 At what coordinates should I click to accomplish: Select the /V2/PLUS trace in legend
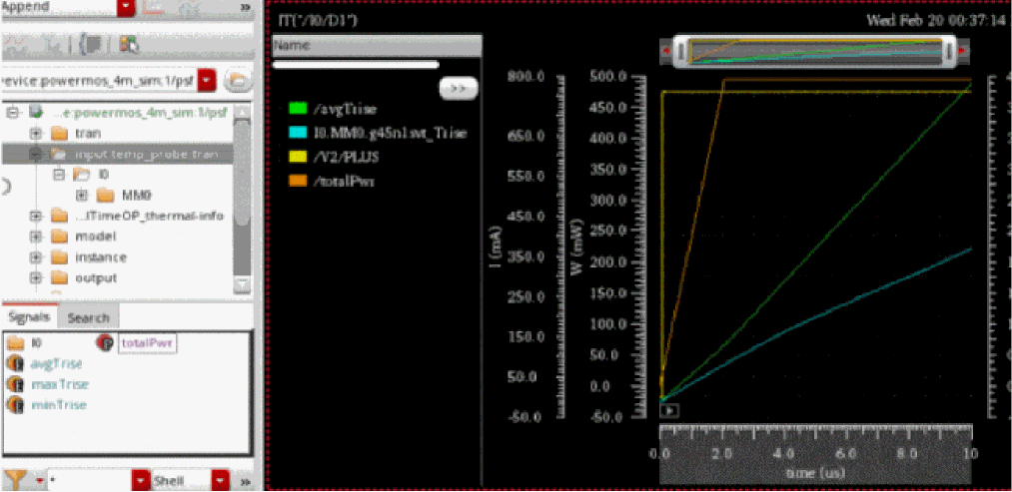click(x=345, y=158)
